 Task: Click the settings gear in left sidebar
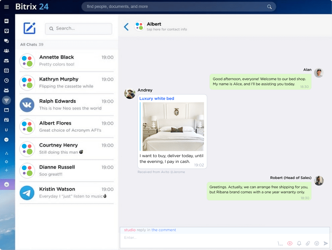click(6, 162)
